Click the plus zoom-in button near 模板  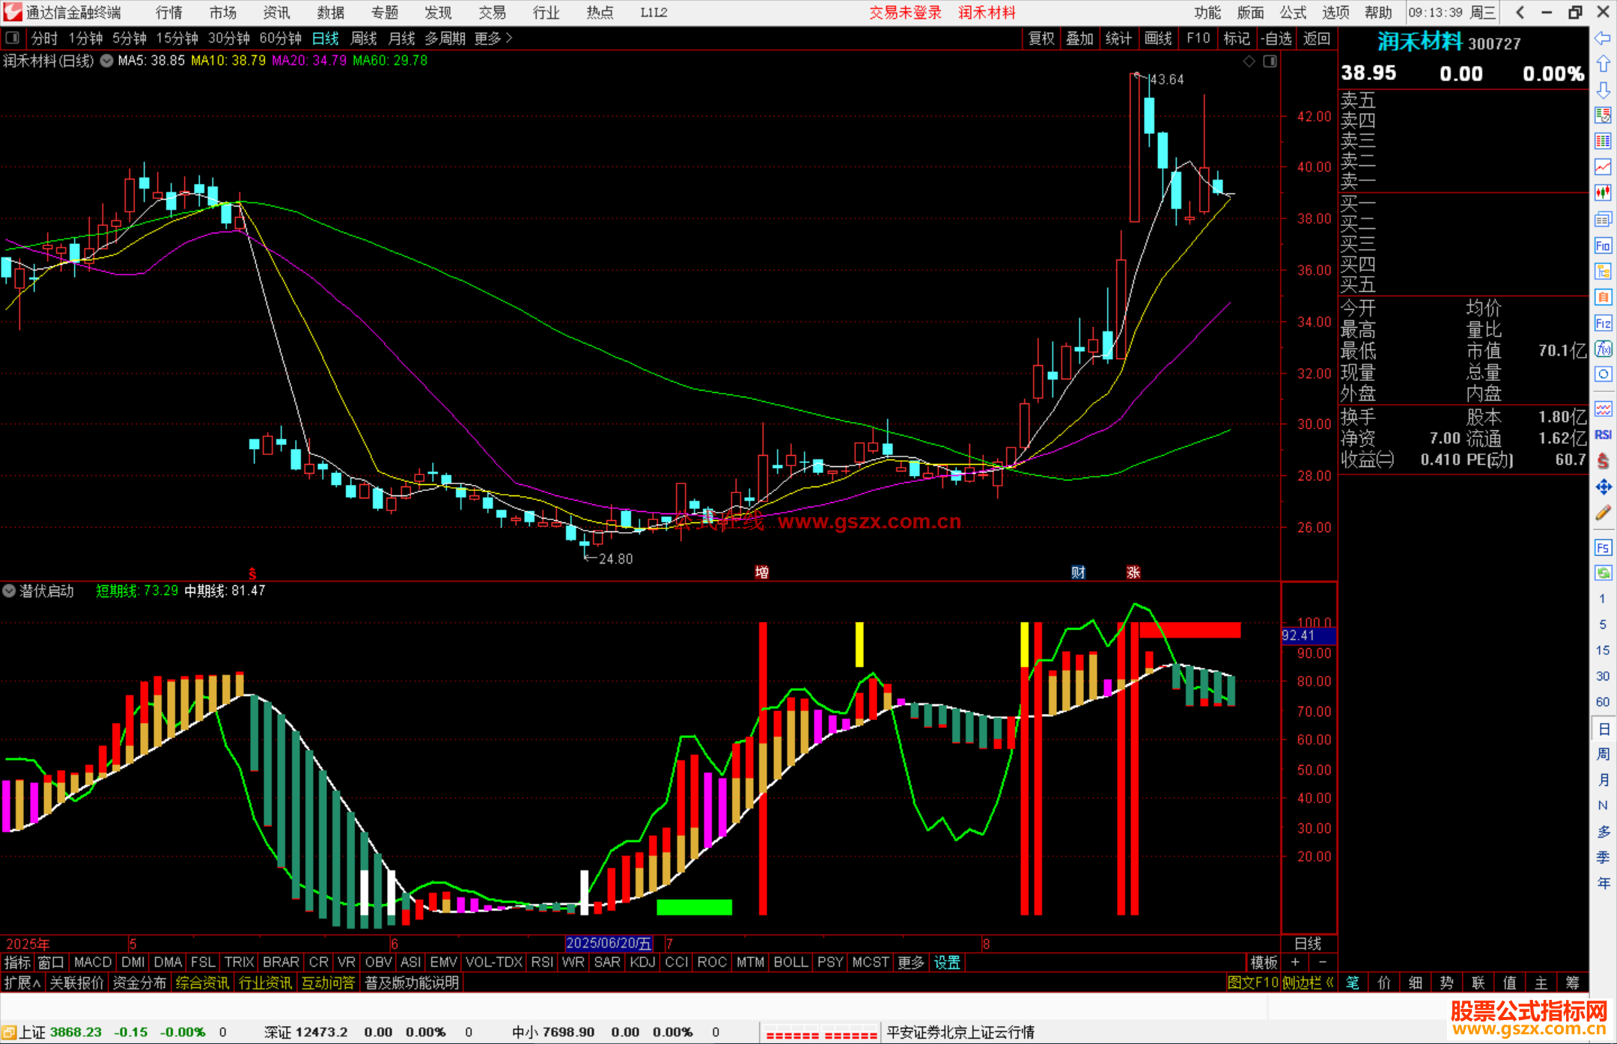1295,962
